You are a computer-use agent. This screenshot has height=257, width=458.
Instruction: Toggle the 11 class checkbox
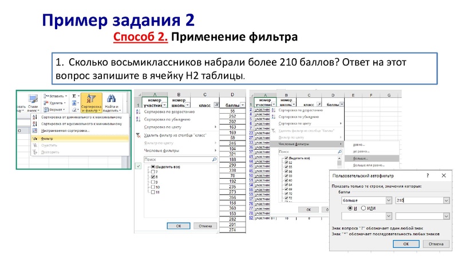click(153, 192)
